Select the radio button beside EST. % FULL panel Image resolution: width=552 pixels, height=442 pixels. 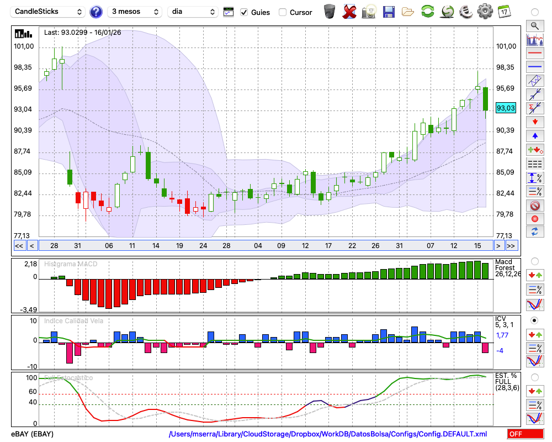coord(534,377)
